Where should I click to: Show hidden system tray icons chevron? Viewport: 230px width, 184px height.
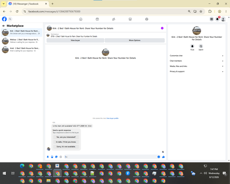201,173
